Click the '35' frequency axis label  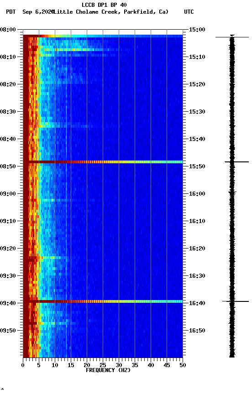pyautogui.click(x=135, y=365)
